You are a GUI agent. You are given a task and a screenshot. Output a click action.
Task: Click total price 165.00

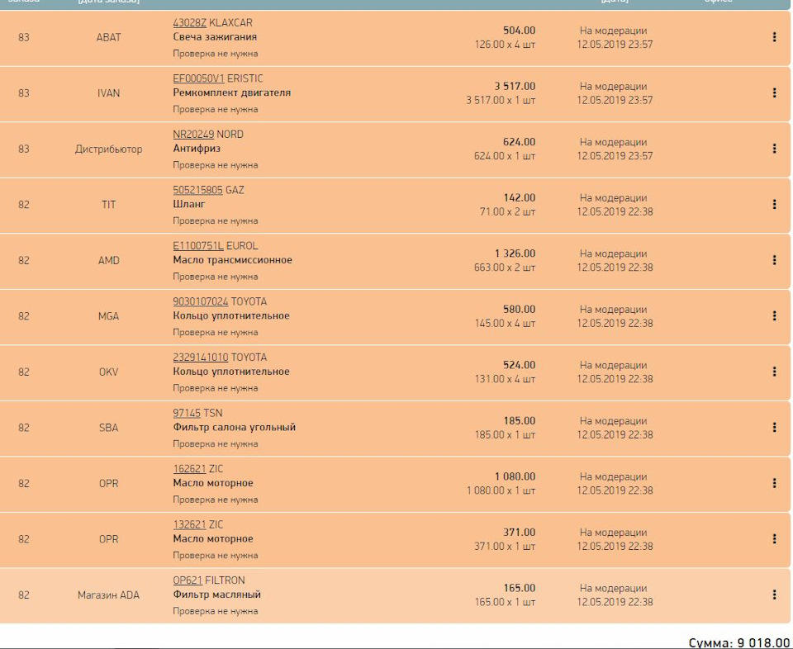[x=519, y=588]
